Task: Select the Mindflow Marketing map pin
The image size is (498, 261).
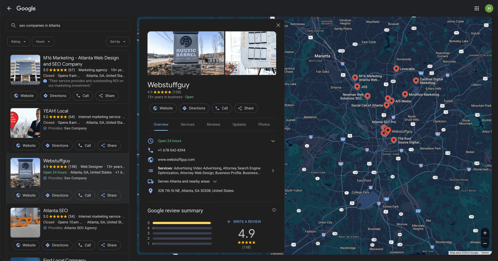Action: coord(405,94)
